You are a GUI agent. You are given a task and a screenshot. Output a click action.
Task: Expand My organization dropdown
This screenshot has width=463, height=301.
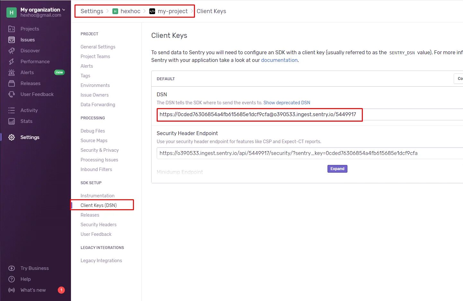43,10
